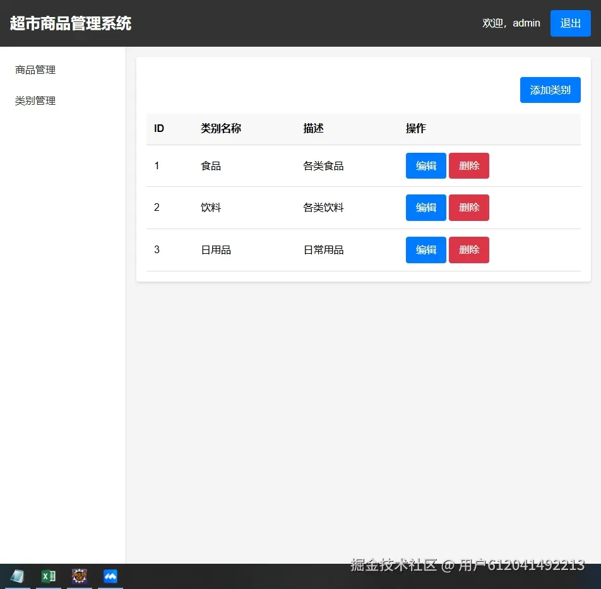The image size is (601, 589).
Task: Delete the 食品 category row
Action: pyautogui.click(x=469, y=166)
